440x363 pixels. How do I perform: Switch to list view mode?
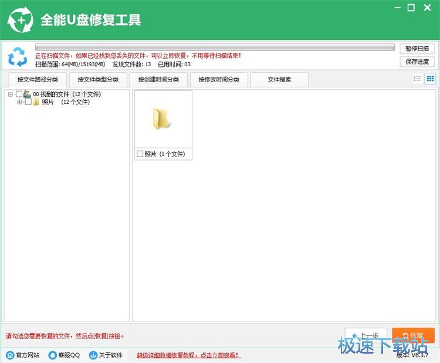(418, 79)
